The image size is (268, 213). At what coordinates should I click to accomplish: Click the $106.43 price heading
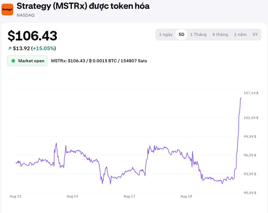32,36
